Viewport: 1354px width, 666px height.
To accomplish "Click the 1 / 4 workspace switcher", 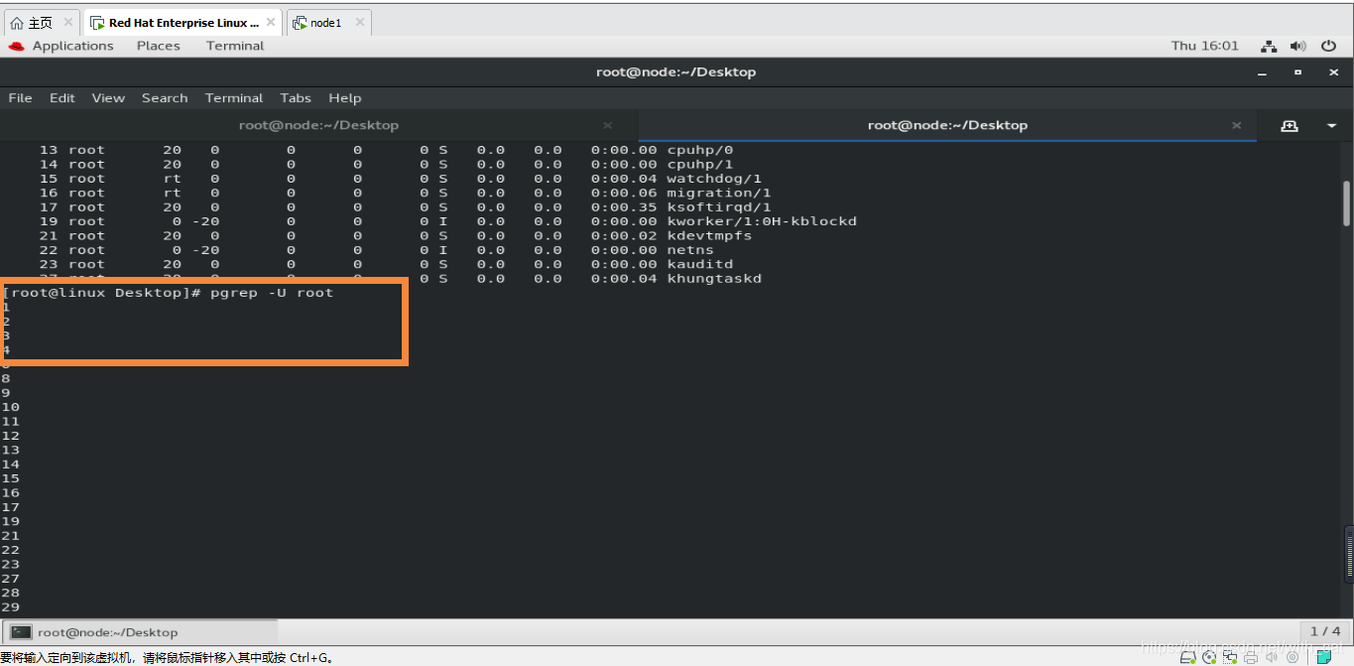I will pos(1325,631).
